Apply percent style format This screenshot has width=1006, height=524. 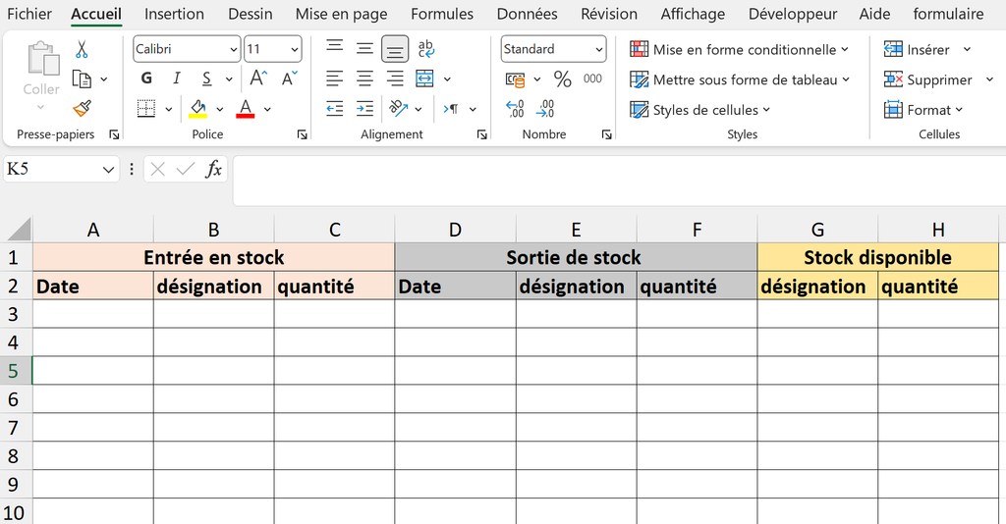click(563, 79)
